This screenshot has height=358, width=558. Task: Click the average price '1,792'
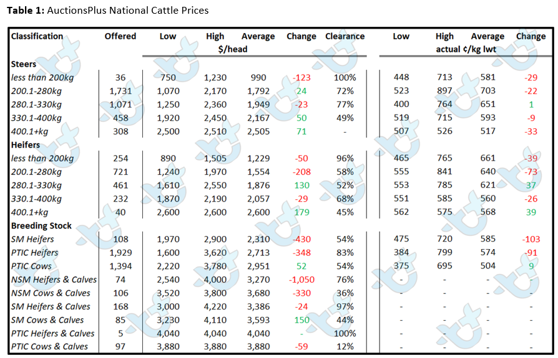258,91
